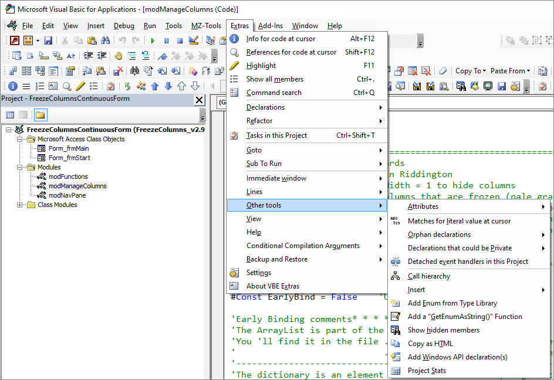Viewport: 554px width, 380px height.
Task: Click the Project Stats table icon
Action: pyautogui.click(x=396, y=371)
